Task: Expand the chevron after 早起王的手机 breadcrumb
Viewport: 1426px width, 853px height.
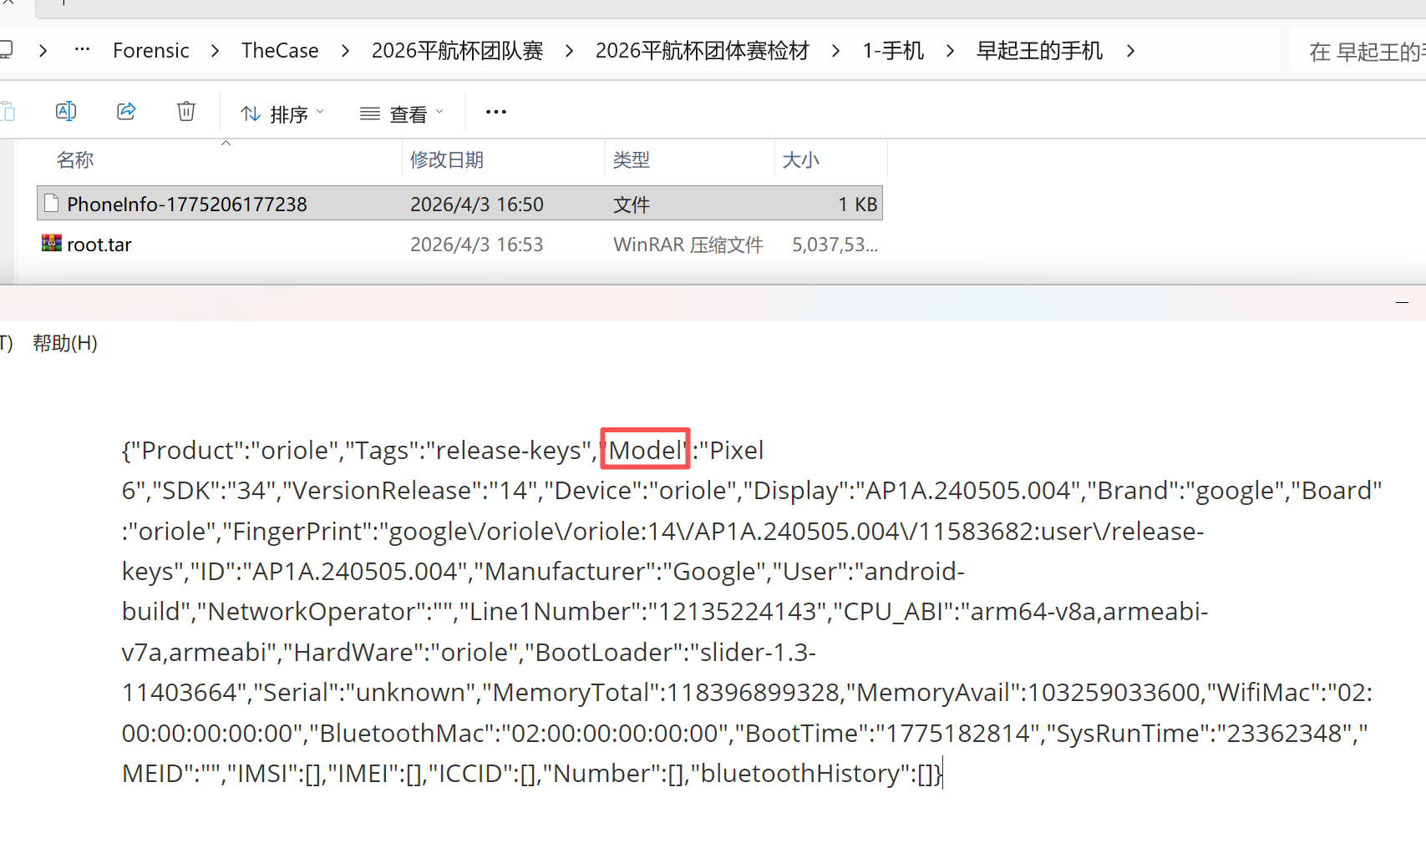Action: coord(1130,51)
